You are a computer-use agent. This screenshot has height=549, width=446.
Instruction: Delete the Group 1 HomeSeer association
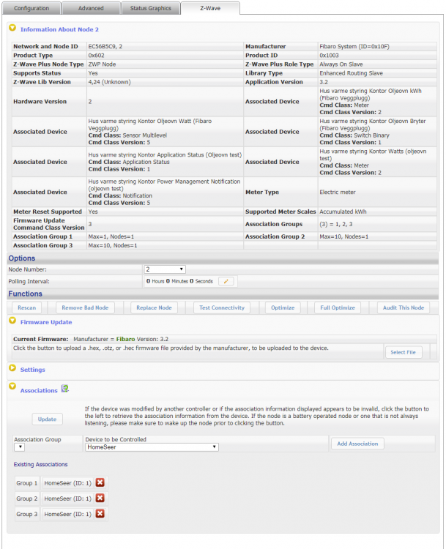100,482
